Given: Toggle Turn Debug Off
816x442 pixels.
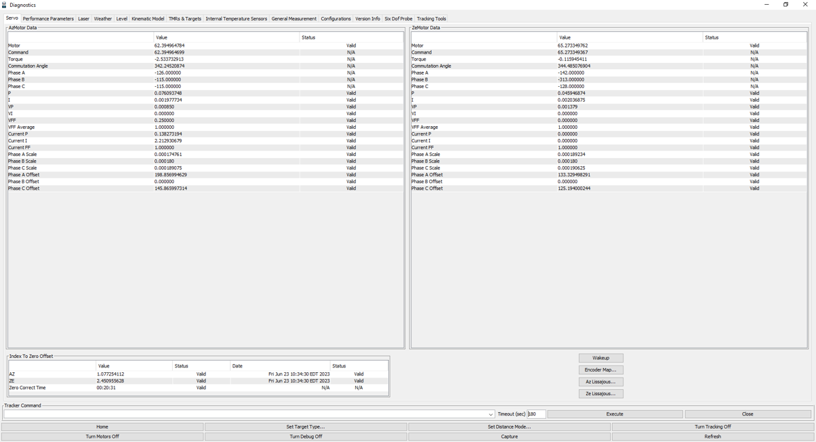Looking at the screenshot, I should tap(306, 437).
